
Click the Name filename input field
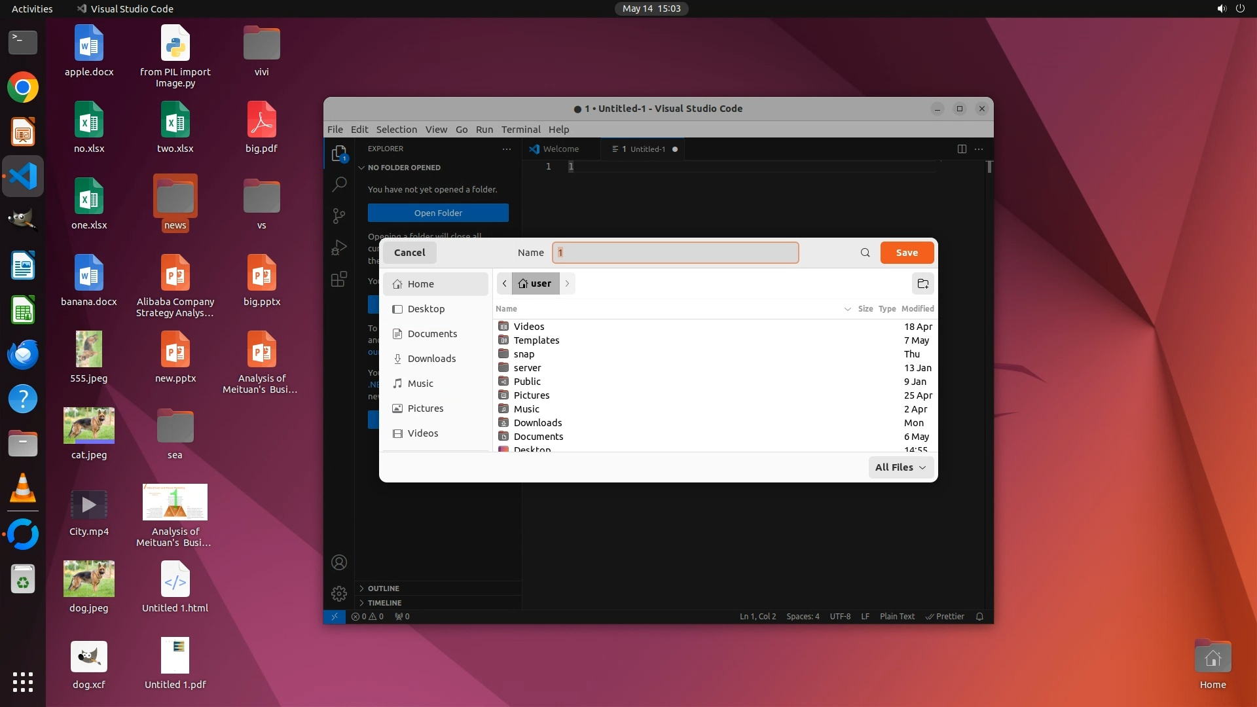pos(674,253)
